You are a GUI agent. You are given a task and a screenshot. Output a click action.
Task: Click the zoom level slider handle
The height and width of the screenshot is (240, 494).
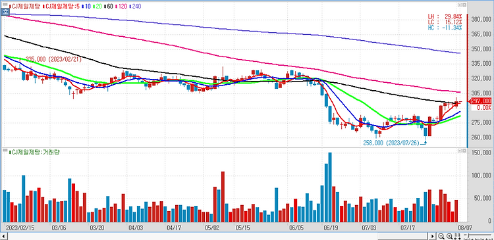(468, 236)
